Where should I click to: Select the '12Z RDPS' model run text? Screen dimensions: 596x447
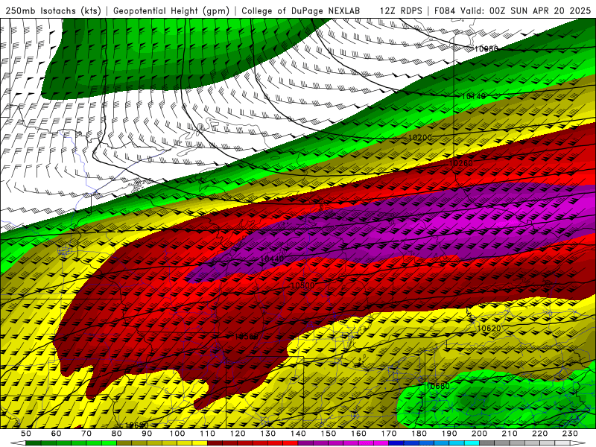coord(401,11)
